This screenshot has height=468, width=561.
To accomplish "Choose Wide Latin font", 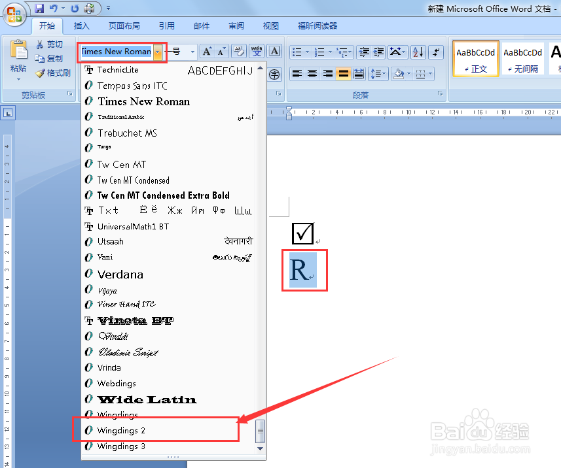I will click(x=169, y=399).
